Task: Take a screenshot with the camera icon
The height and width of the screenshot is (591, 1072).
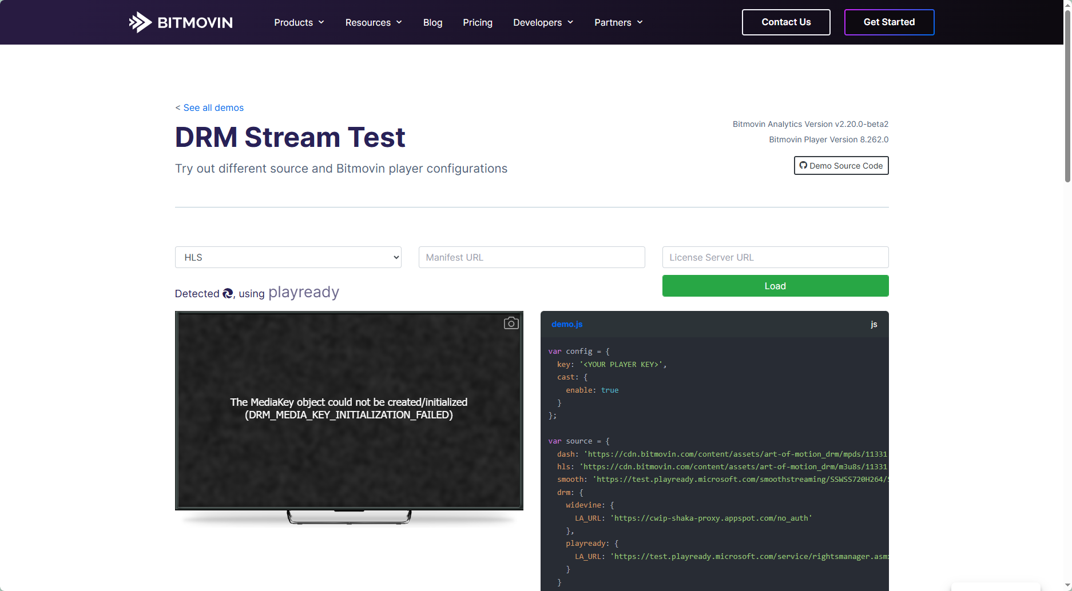Action: click(511, 324)
